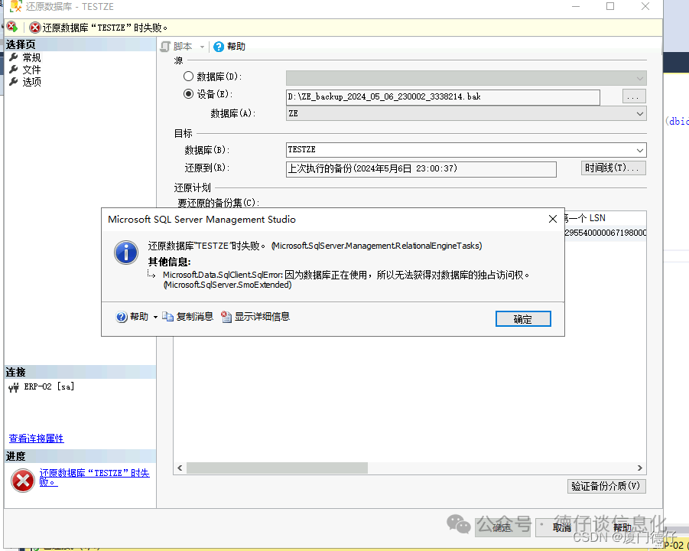
Task: Click 显示详细信息 show details button
Action: click(255, 317)
